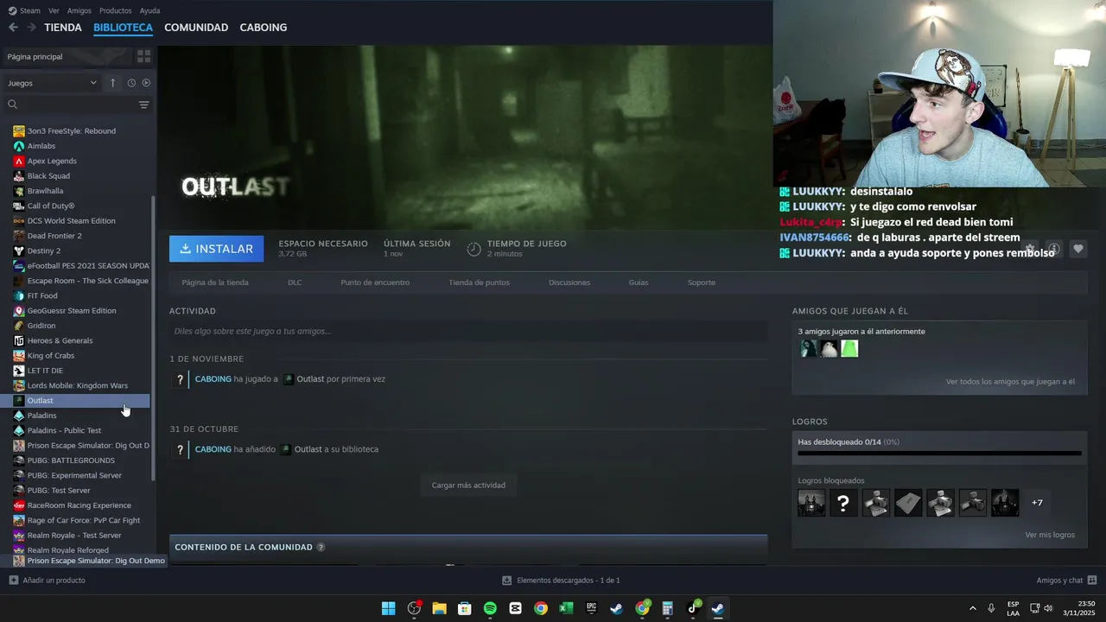Switch to the TIENDA tab
Screen dimensions: 1106x622
(x=63, y=28)
